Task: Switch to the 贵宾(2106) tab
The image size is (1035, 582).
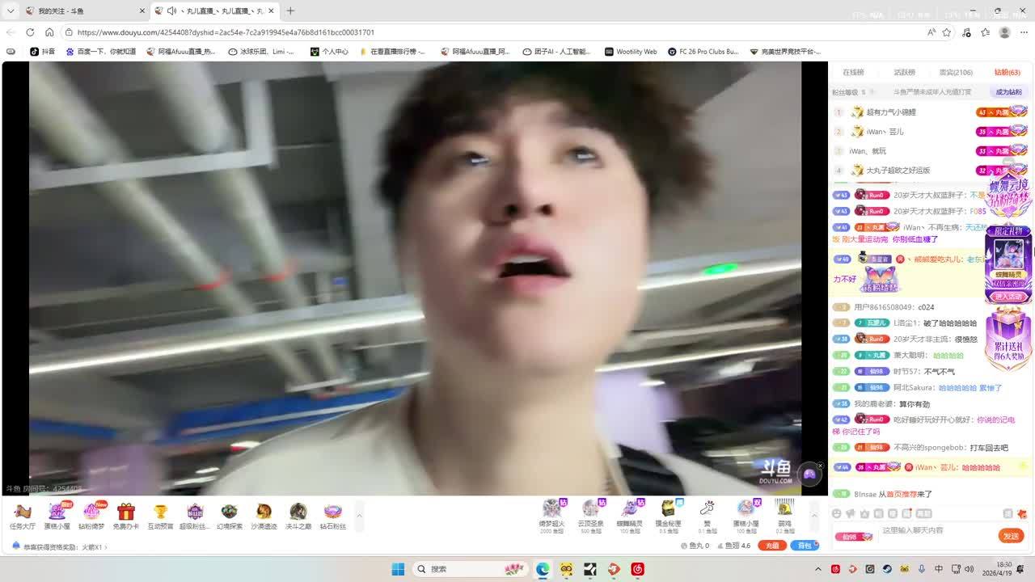Action: click(955, 73)
